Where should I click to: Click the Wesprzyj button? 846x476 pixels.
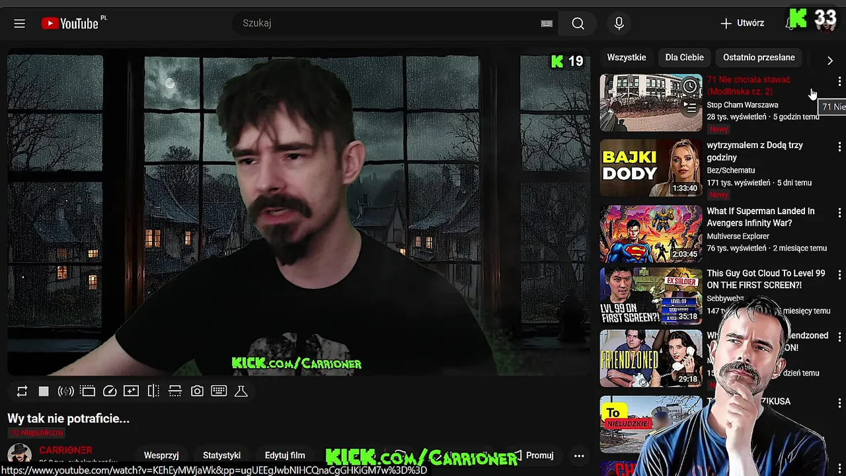point(161,456)
